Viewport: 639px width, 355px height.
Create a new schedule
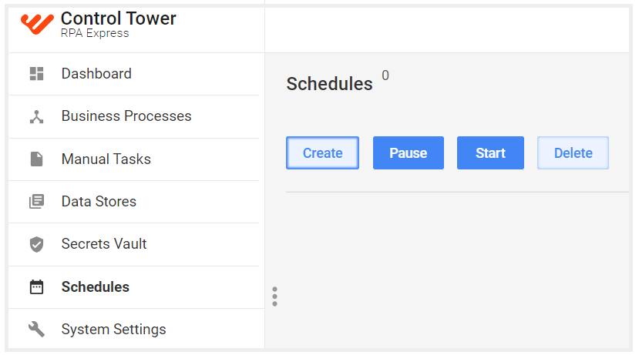[322, 153]
